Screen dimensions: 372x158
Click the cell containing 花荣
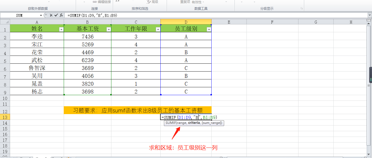coord(37,52)
